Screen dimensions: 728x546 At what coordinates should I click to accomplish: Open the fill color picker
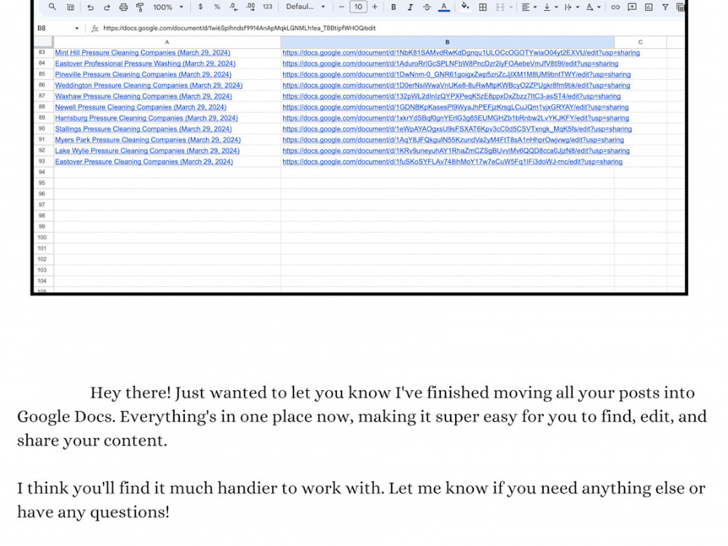pos(464,7)
